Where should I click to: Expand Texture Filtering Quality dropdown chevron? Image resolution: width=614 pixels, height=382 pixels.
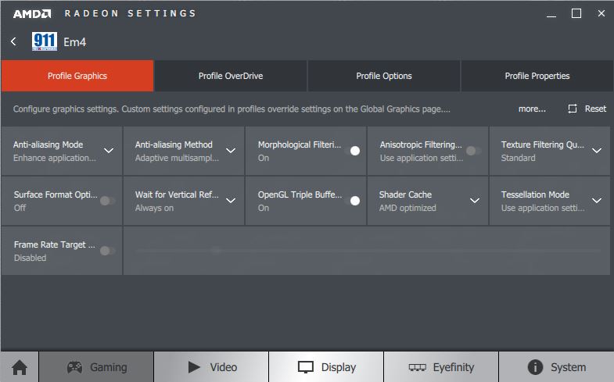[x=597, y=151]
